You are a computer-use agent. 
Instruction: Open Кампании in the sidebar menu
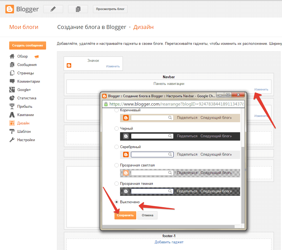[x=25, y=115]
